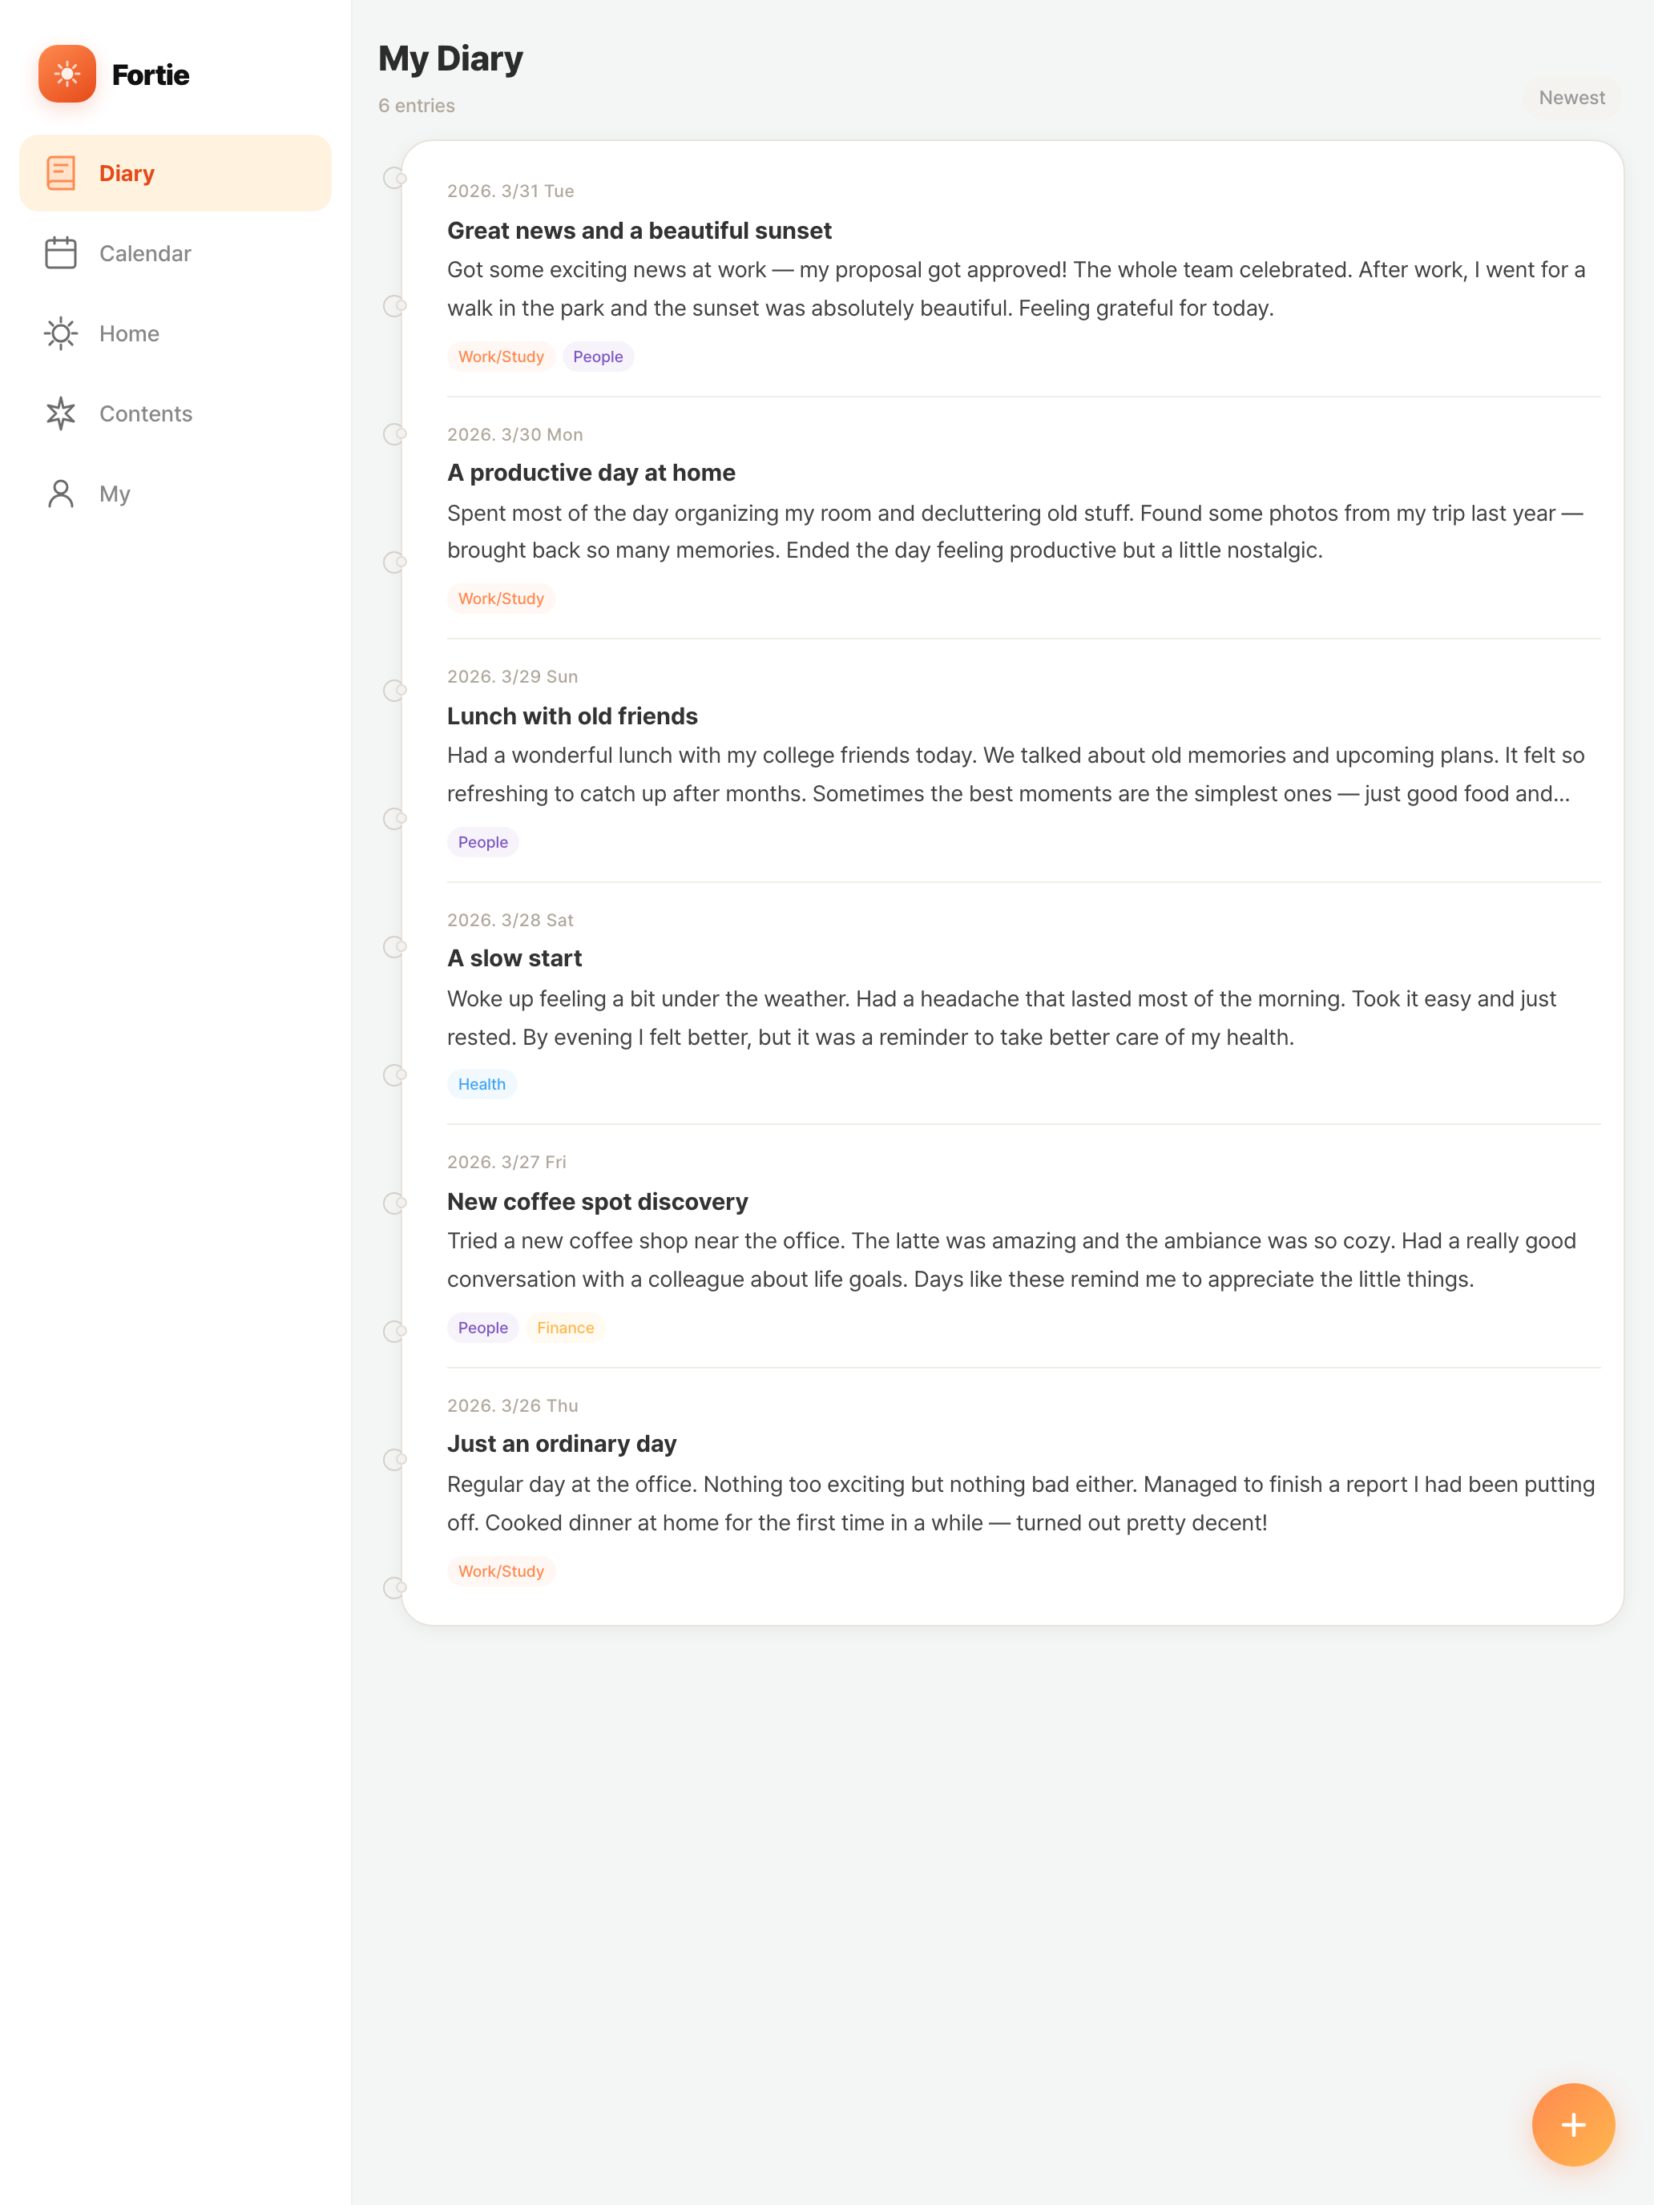Viewport: 1654px width, 2205px height.
Task: Open the Contents section
Action: 175,413
